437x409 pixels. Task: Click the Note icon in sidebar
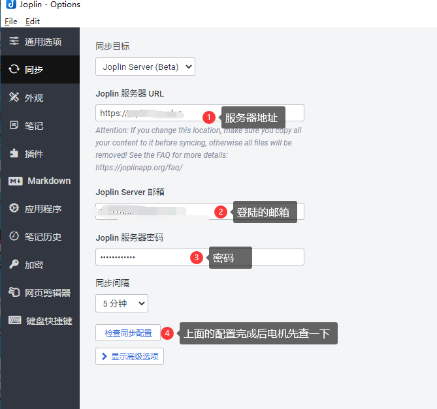(14, 125)
